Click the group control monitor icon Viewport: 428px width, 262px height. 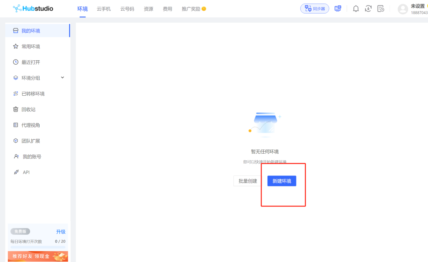(338, 8)
